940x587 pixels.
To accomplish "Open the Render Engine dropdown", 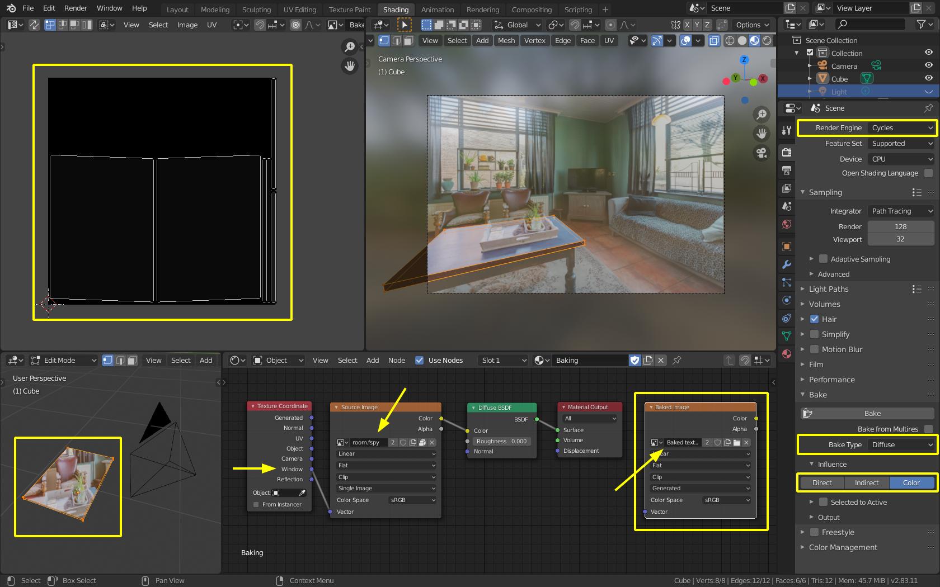I will tap(901, 128).
